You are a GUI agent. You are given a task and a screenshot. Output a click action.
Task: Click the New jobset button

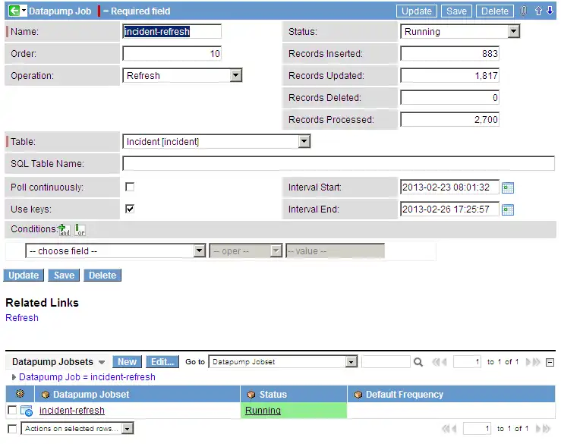pos(127,362)
